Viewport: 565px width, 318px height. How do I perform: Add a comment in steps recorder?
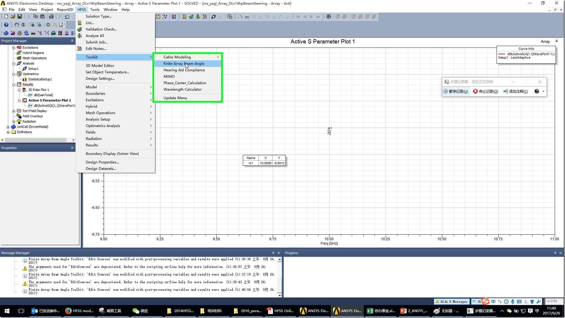(x=515, y=91)
